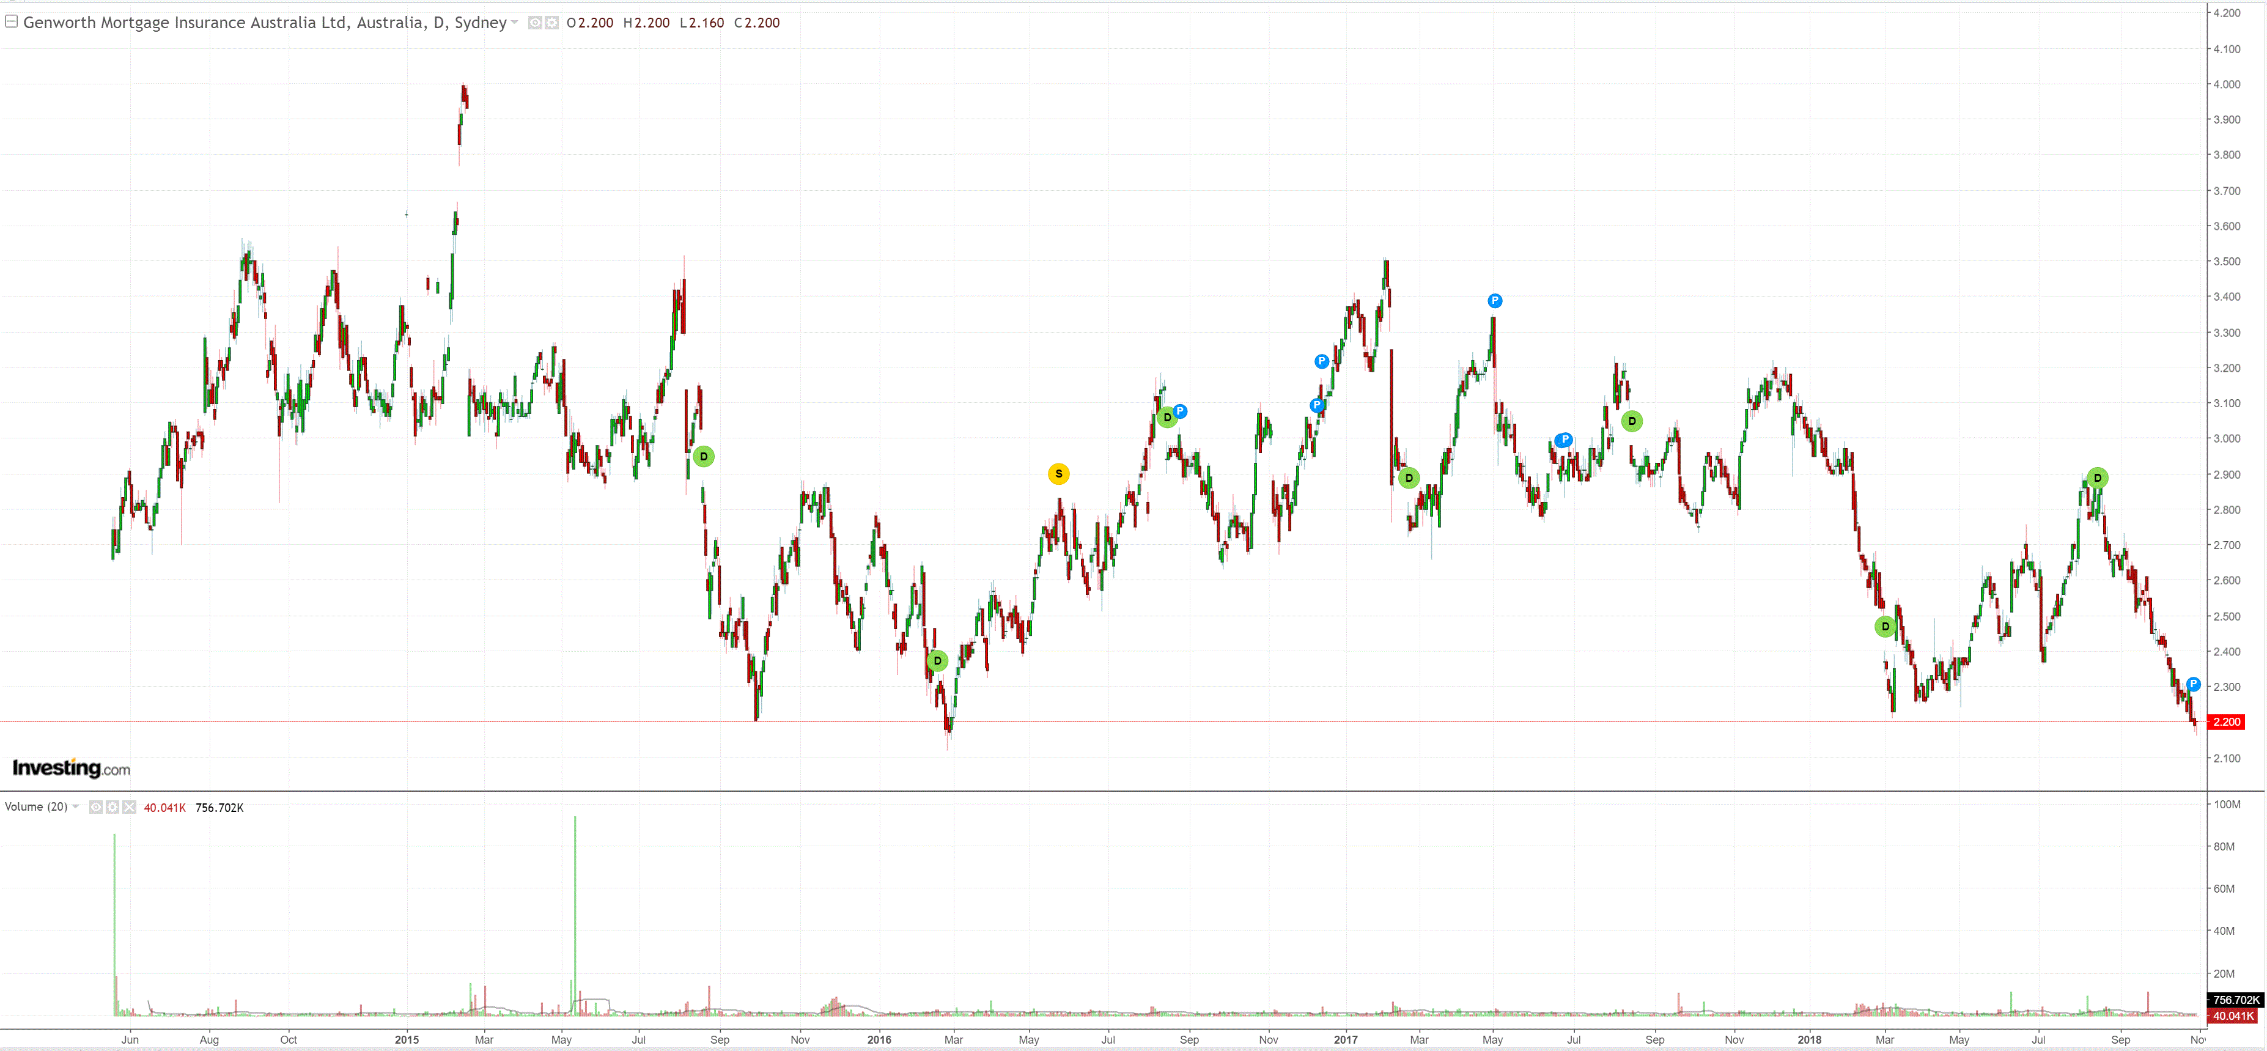Screen dimensions: 2267x1051
Task: Click the red 2.200 current price label
Action: 2227,722
